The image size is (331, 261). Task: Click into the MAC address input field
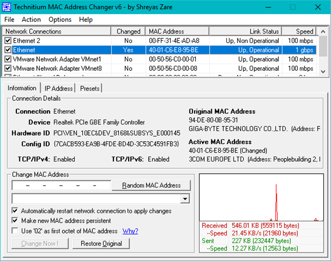pos(61,186)
